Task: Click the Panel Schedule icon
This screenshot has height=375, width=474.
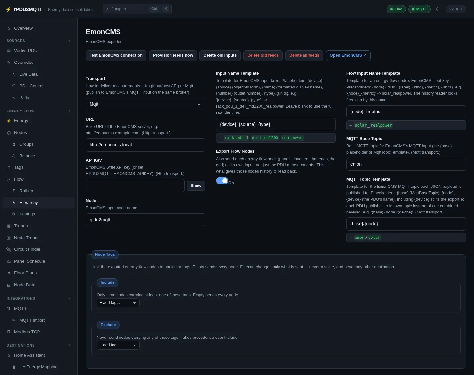Action: pyautogui.click(x=9, y=261)
